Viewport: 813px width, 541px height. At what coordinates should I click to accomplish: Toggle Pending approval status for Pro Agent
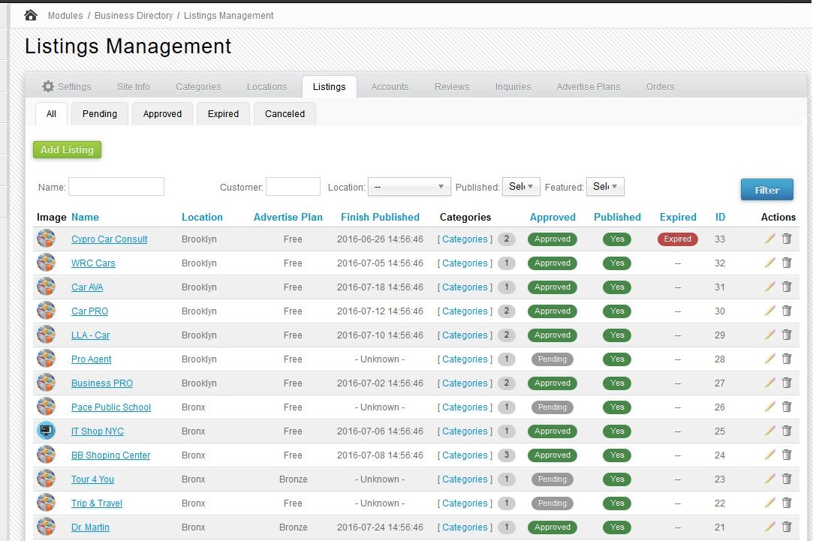(x=553, y=359)
